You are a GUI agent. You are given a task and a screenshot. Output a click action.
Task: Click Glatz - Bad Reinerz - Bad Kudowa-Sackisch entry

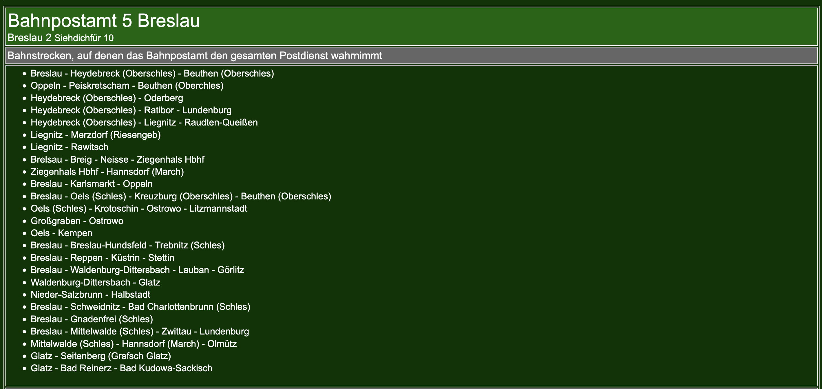(x=121, y=368)
